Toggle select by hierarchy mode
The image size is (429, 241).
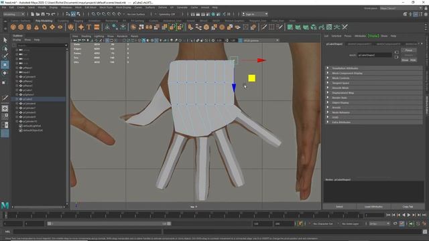[x=68, y=14]
